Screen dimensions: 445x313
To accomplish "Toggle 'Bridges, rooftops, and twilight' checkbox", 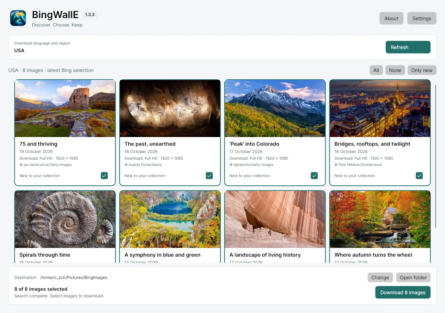I will point(419,176).
